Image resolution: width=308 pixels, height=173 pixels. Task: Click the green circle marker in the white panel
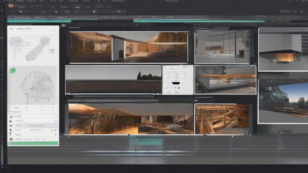(x=13, y=70)
